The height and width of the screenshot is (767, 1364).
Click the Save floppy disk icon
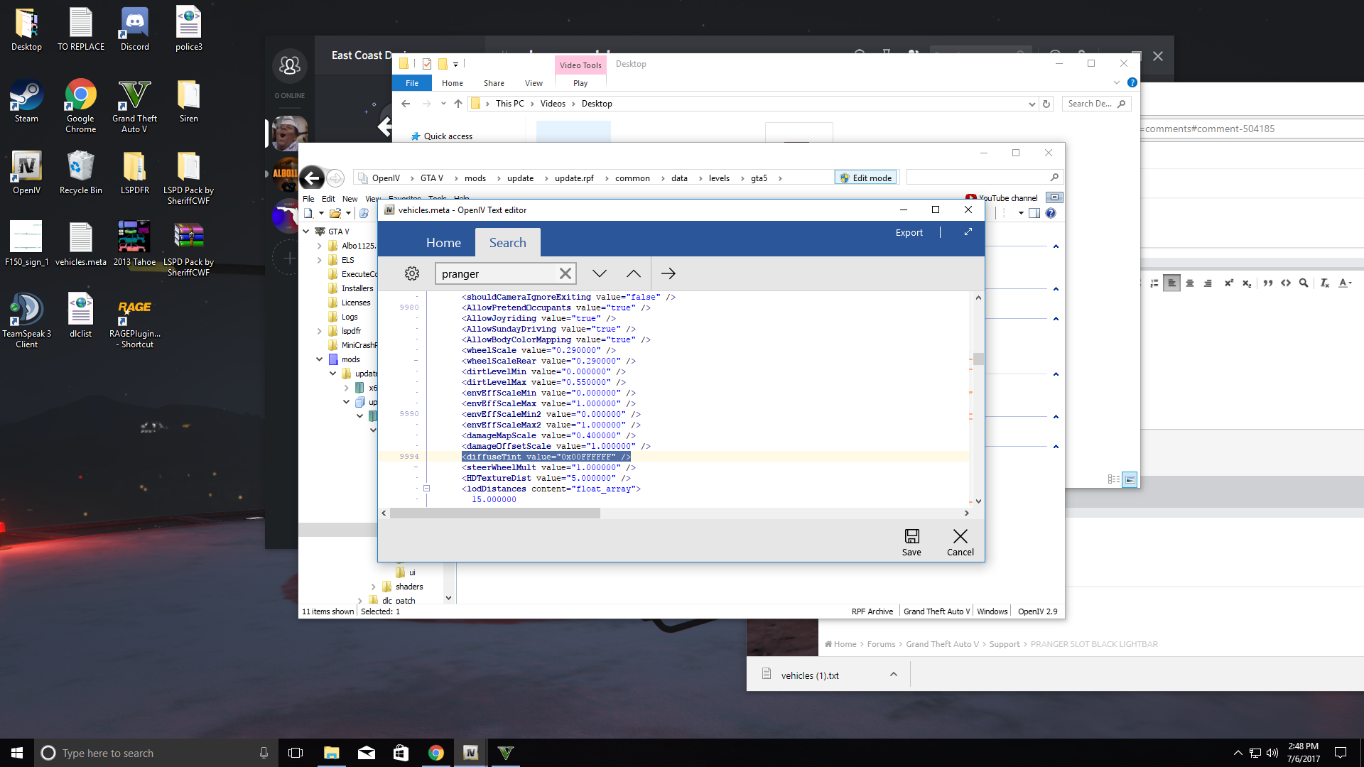pos(911,536)
